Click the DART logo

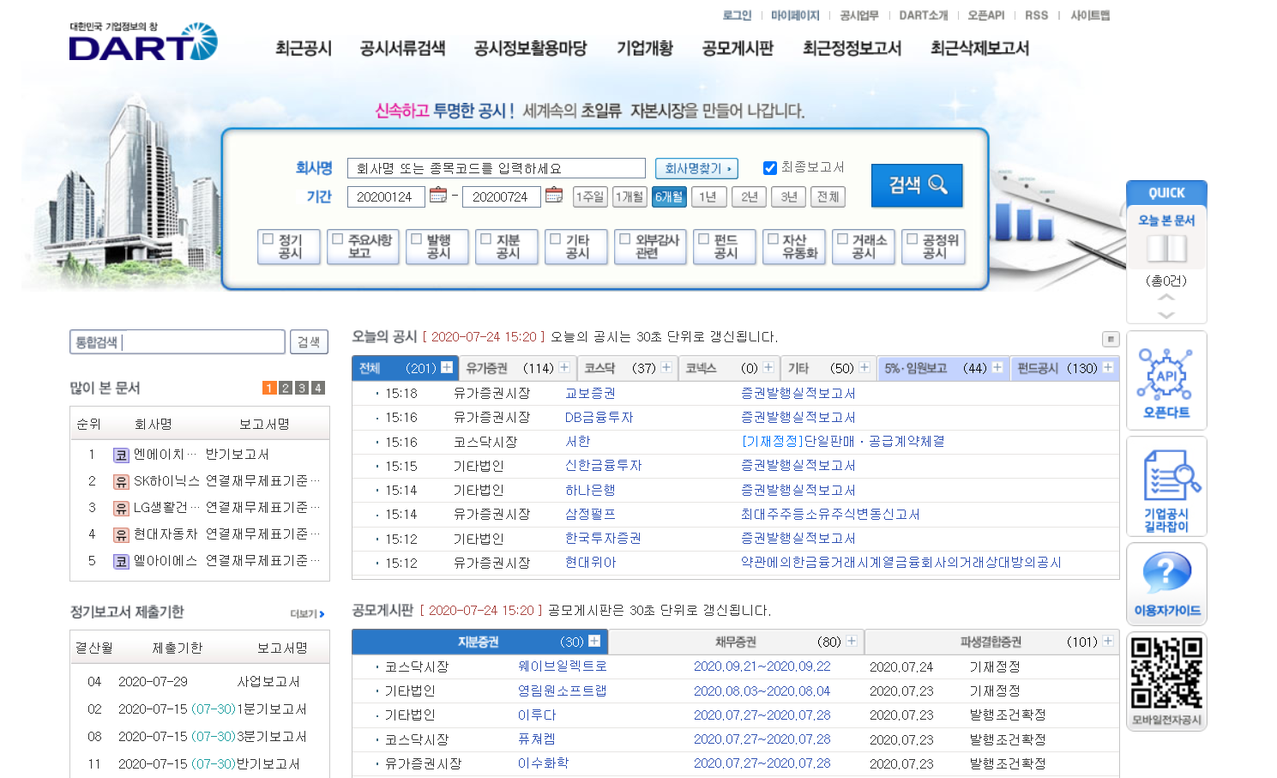142,42
